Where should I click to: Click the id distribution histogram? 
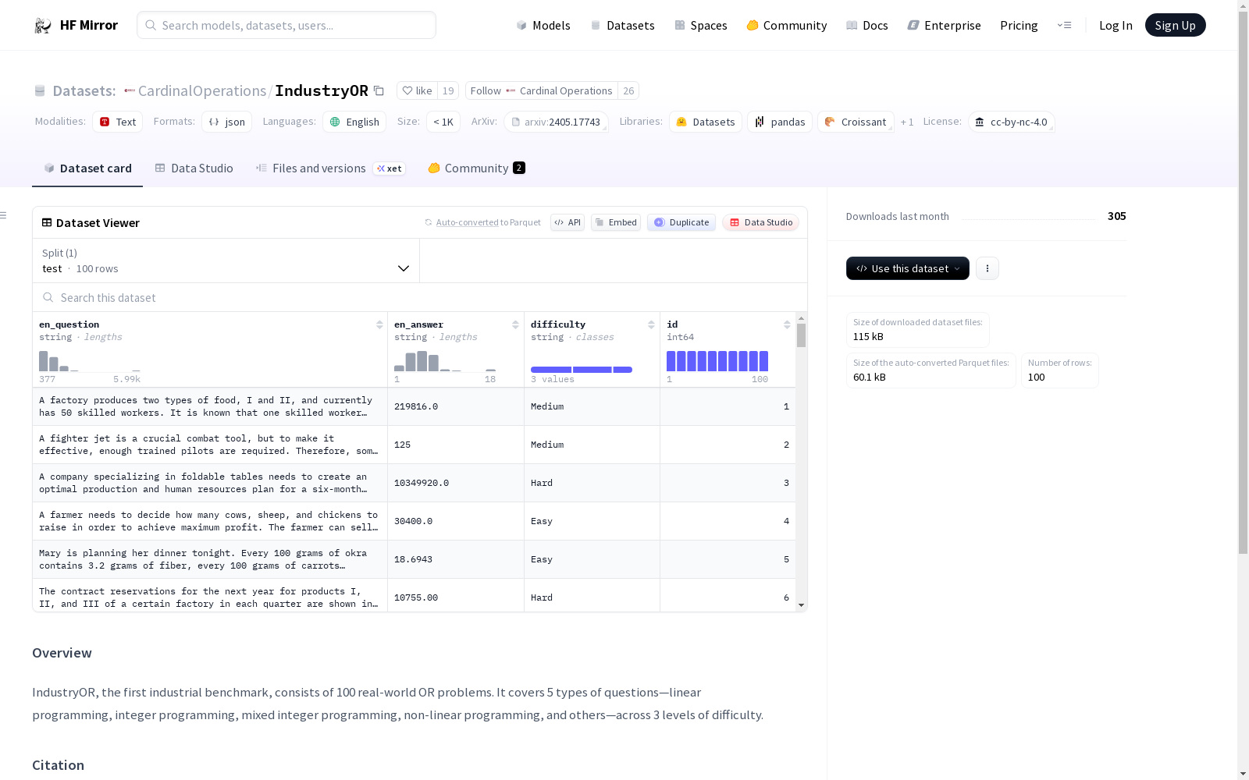pyautogui.click(x=717, y=361)
